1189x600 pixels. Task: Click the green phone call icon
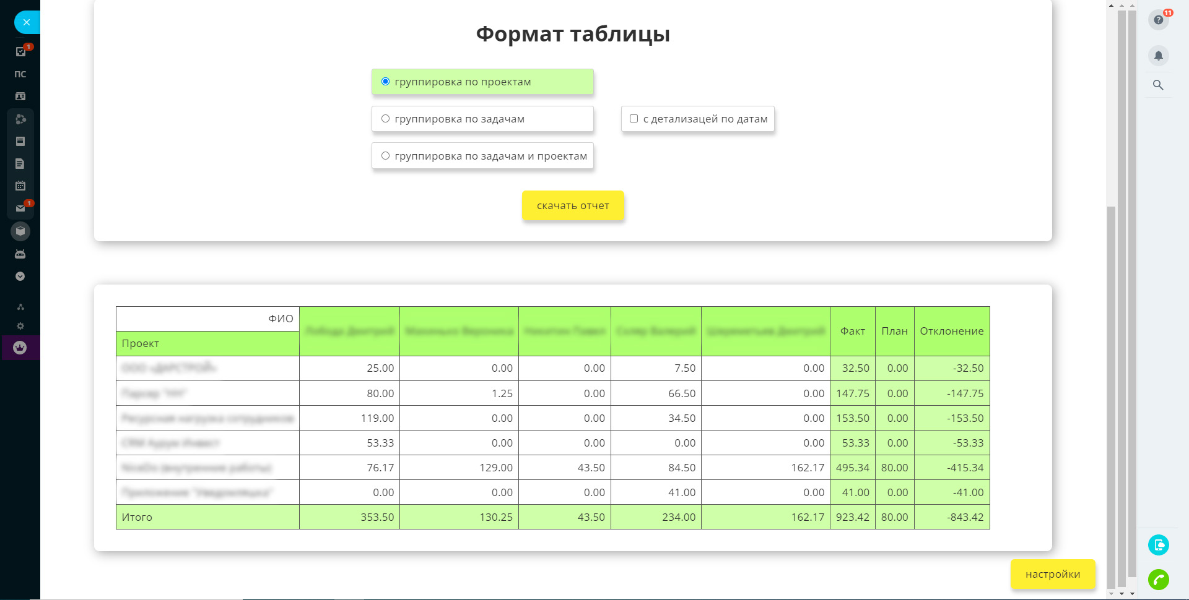(x=1158, y=580)
